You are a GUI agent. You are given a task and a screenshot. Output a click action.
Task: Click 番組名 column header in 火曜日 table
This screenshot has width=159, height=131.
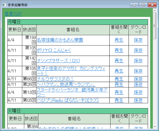point(74,119)
